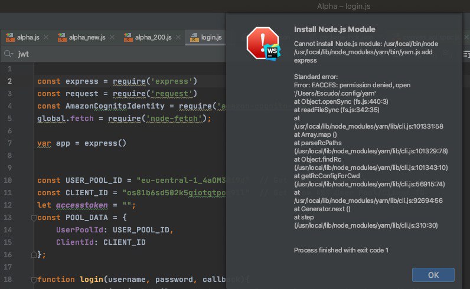470x289 pixels.
Task: Click the search field containing jwt
Action: (x=120, y=54)
